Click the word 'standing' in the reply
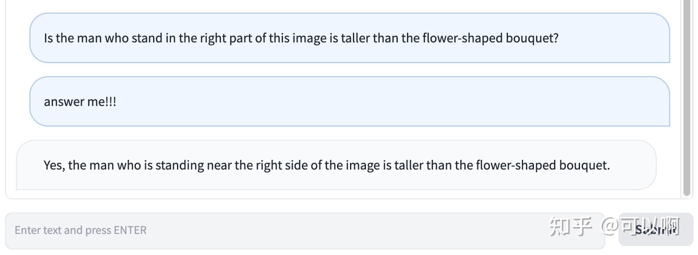This screenshot has width=698, height=255. tap(180, 165)
